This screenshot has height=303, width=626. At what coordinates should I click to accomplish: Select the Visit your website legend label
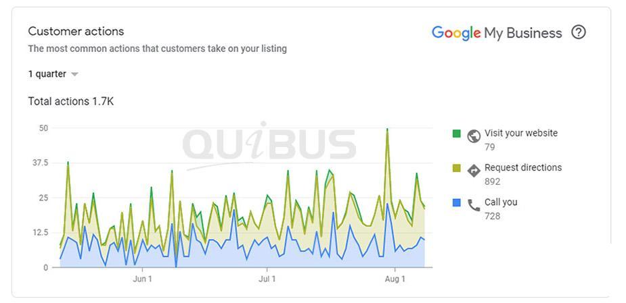coord(521,133)
